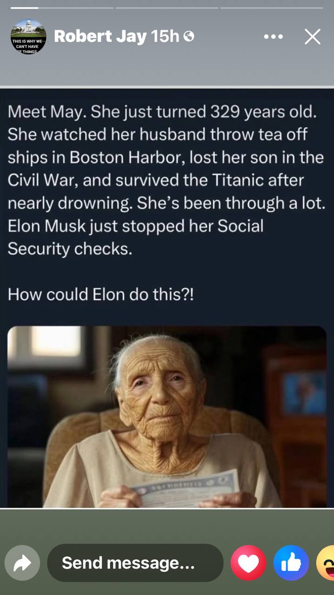Visit the Robert Jay name link
The height and width of the screenshot is (595, 334).
pos(100,36)
